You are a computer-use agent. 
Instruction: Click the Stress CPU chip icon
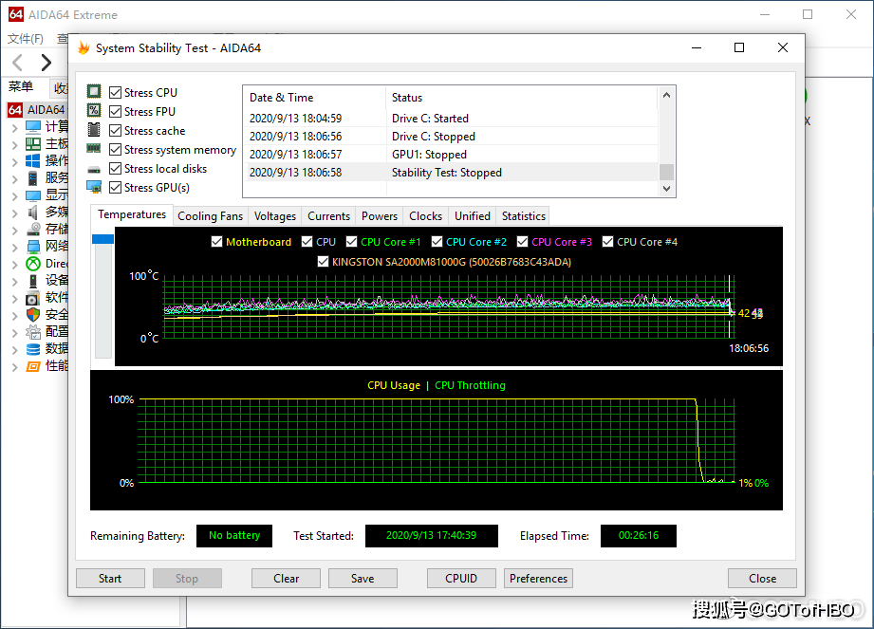[94, 91]
